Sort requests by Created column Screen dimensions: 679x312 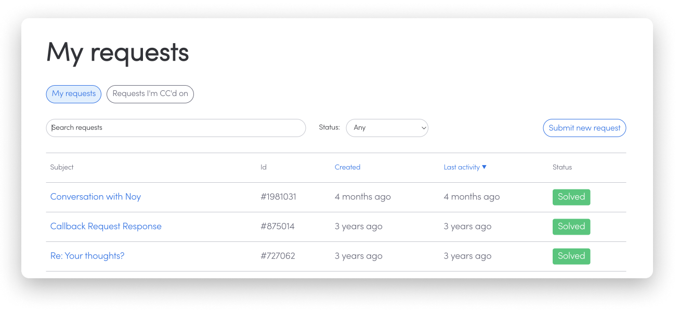click(347, 167)
